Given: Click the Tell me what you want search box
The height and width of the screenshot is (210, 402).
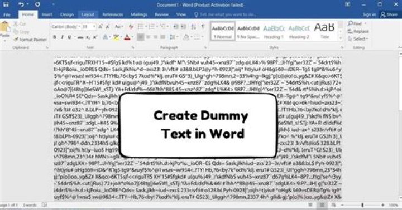Looking at the screenshot, I should [x=226, y=15].
